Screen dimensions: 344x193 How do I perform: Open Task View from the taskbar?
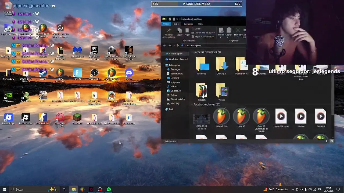[x=64, y=190]
